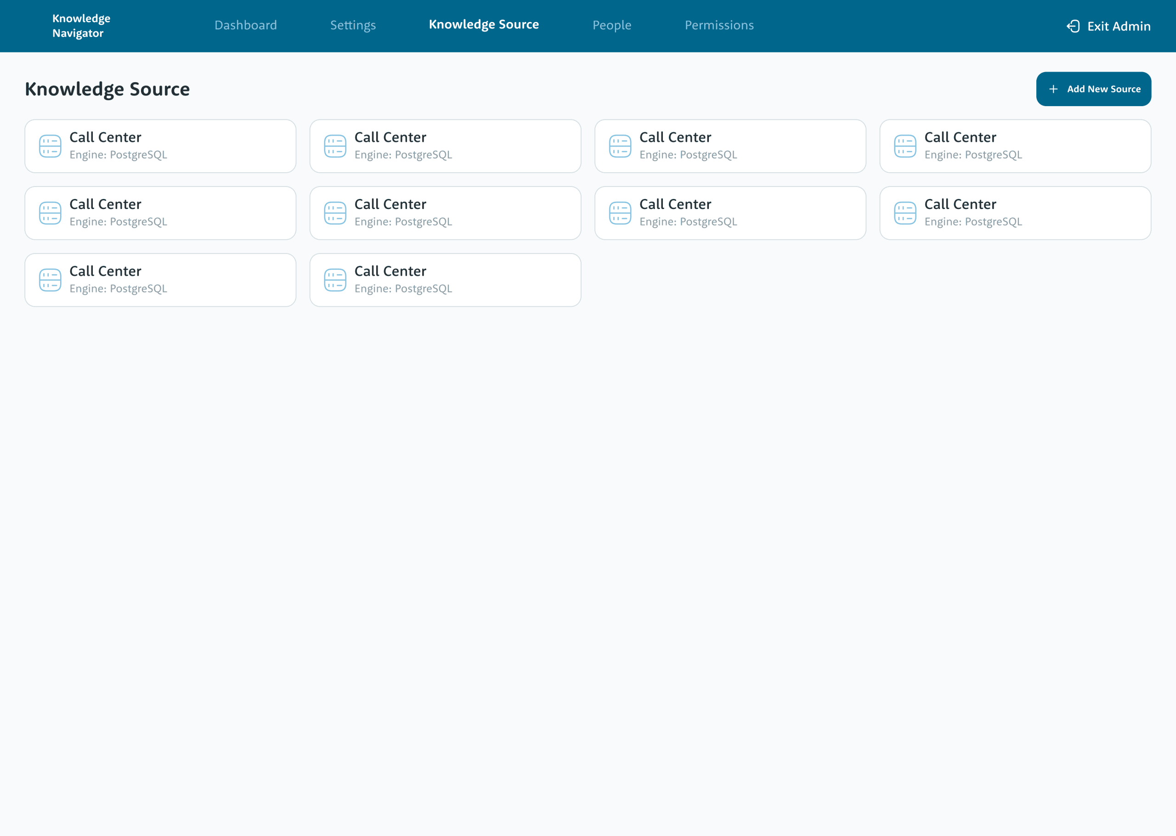Select the Knowledge Source nav tab
1176x836 pixels.
(483, 25)
